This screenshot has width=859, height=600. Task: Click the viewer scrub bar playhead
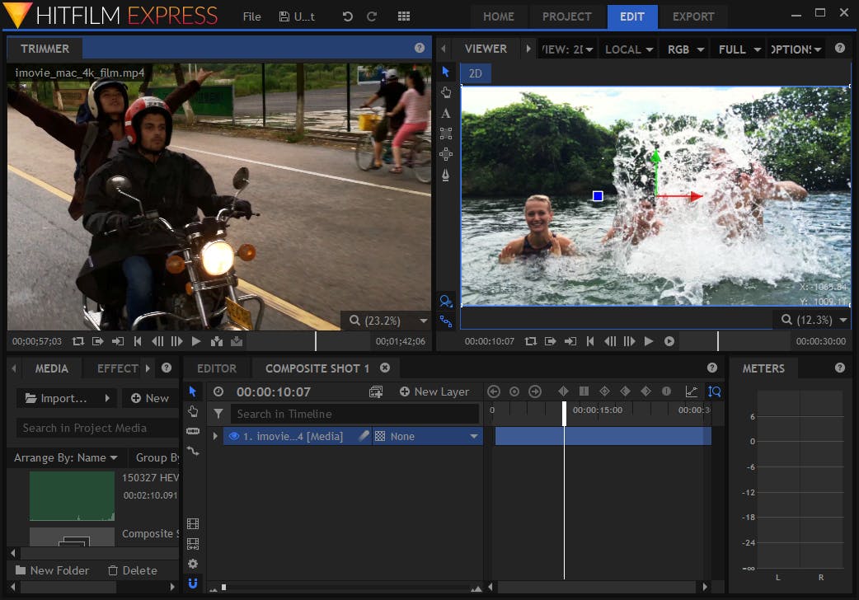coord(718,341)
